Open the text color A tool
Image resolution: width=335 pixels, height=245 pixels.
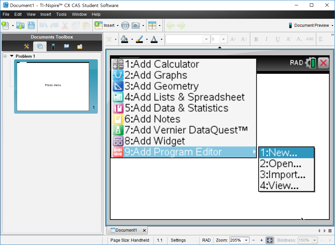[x=154, y=39]
